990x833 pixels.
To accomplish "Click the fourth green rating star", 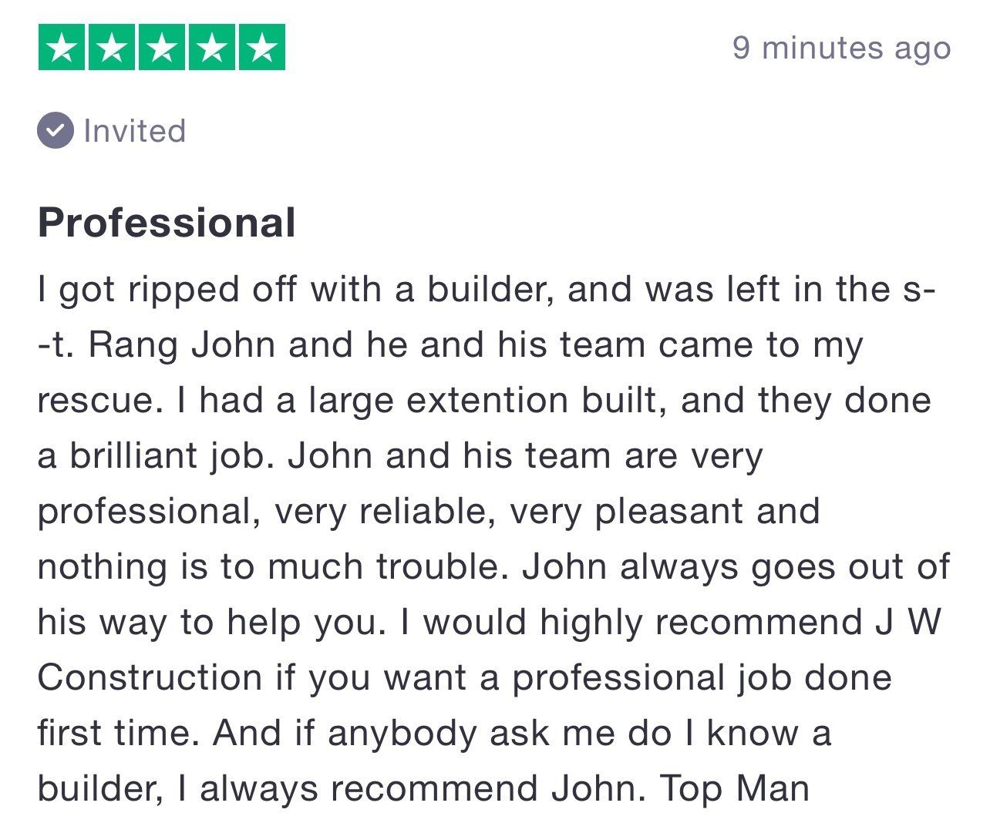I will tap(212, 48).
